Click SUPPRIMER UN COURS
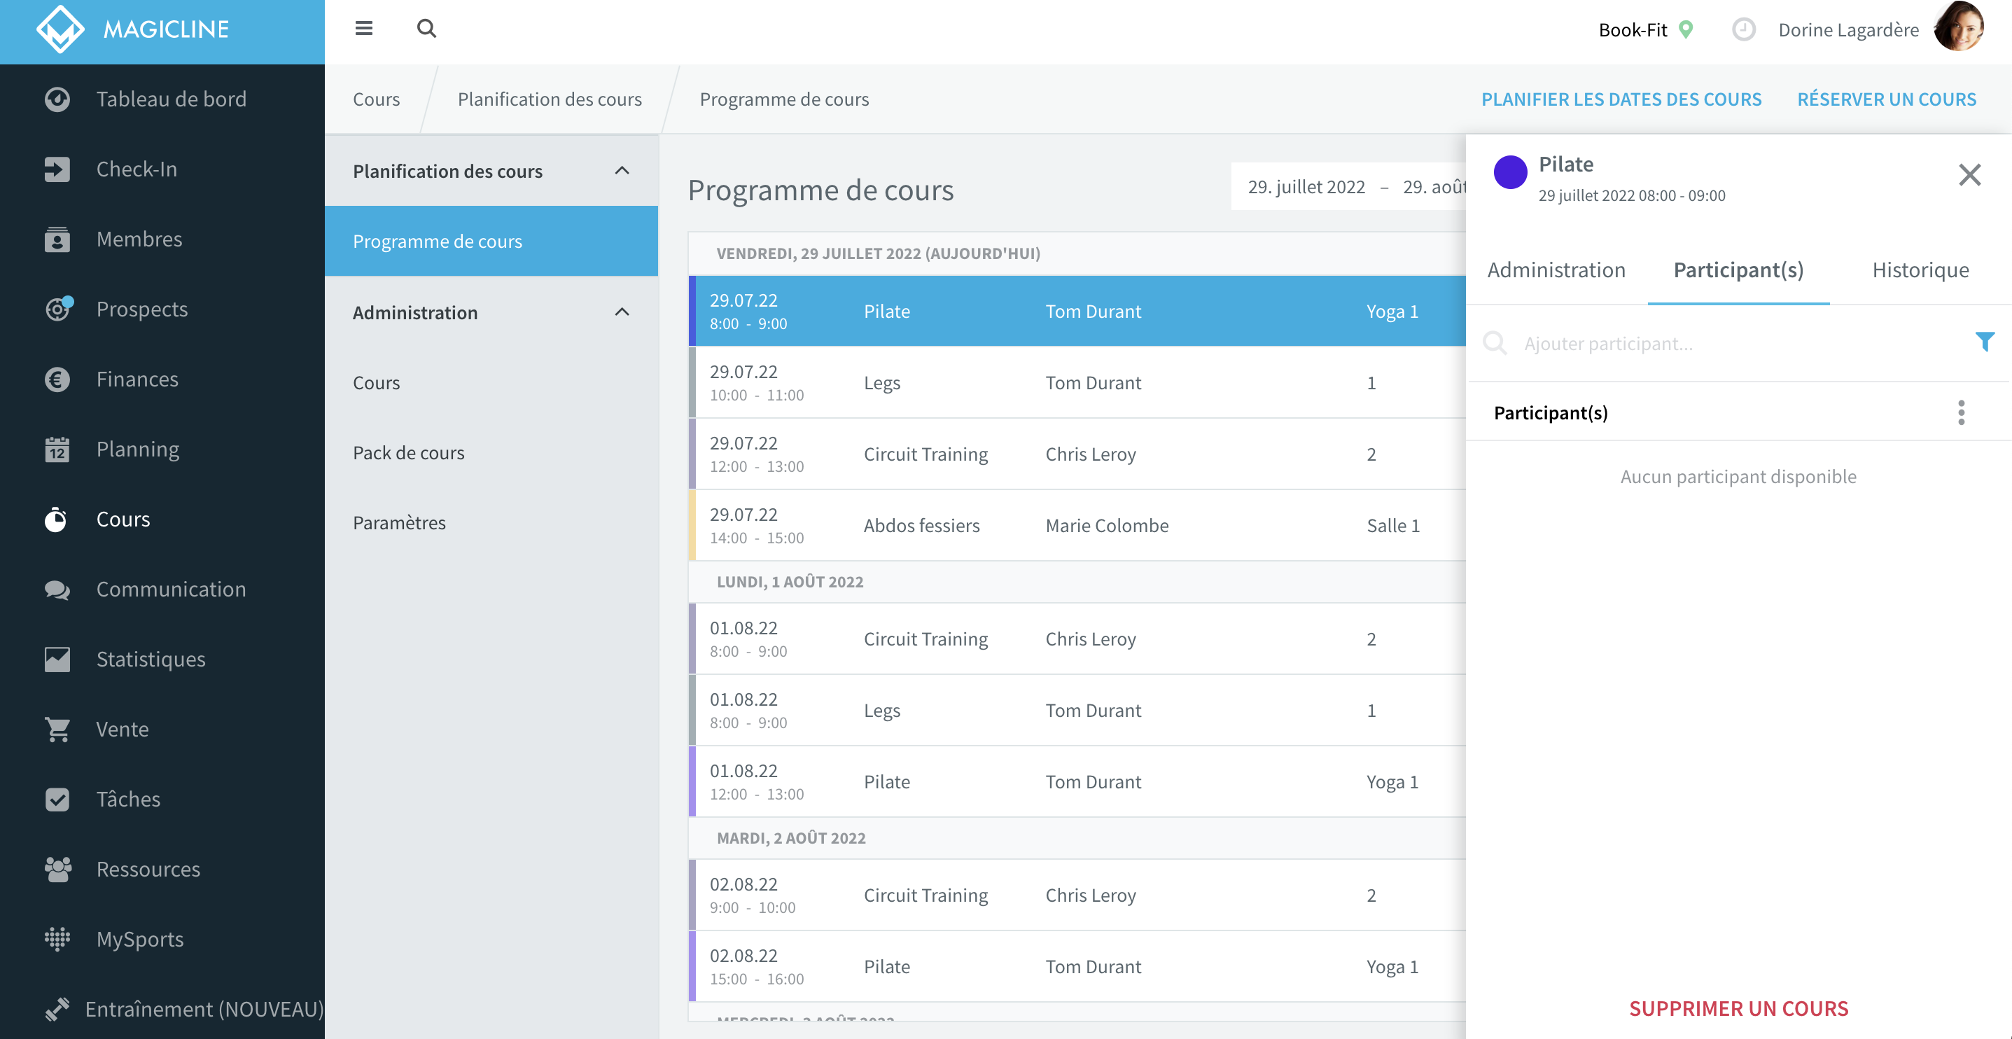The width and height of the screenshot is (2012, 1039). pos(1739,1007)
